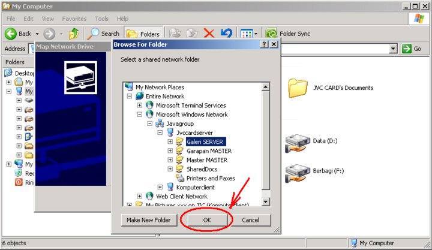Select Master MASTER folder

pyautogui.click(x=207, y=160)
